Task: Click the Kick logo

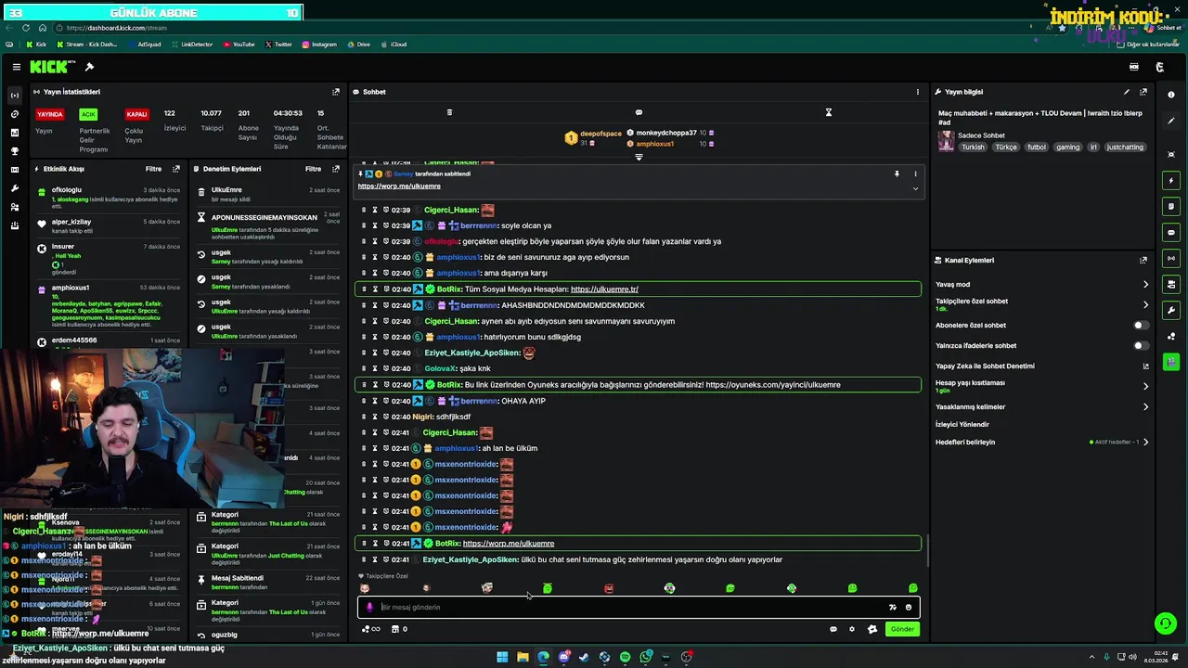Action: tap(48, 67)
